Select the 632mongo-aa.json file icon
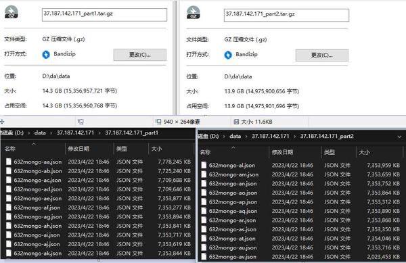406x263 pixels. pos(9,162)
